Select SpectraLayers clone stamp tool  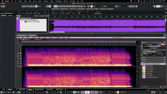[18, 56]
